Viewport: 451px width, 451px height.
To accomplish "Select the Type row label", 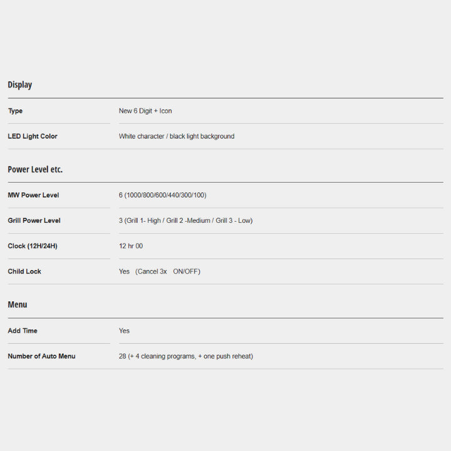I will 15,111.
